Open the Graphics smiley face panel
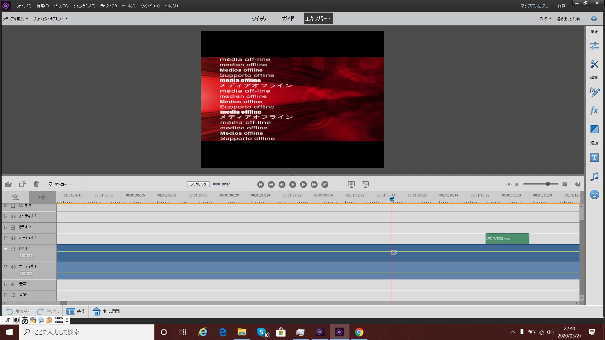The height and width of the screenshot is (340, 605). point(594,195)
